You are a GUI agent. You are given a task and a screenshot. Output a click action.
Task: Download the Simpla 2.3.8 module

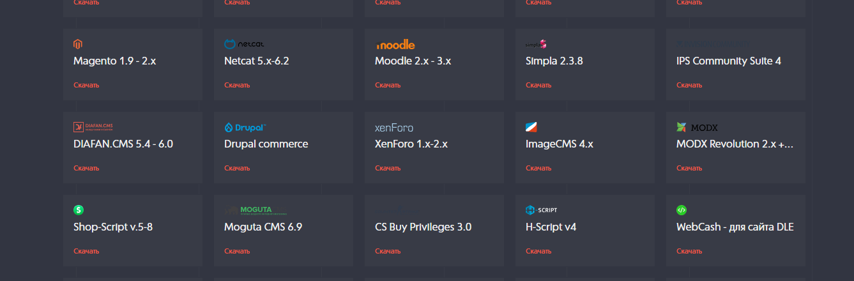click(538, 85)
